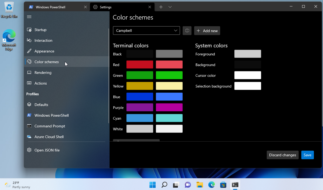Image resolution: width=323 pixels, height=190 pixels.
Task: Open the hamburger navigation menu
Action: coord(29,17)
